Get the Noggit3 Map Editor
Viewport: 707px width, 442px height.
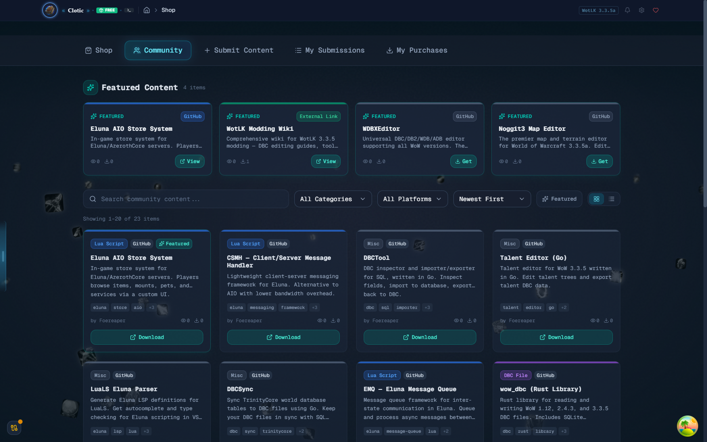tap(599, 161)
